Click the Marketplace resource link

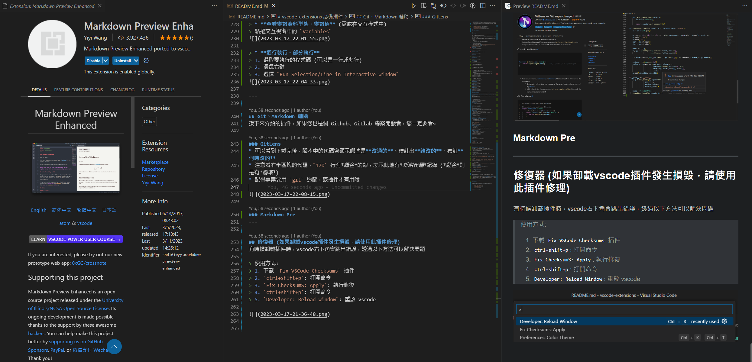(155, 162)
